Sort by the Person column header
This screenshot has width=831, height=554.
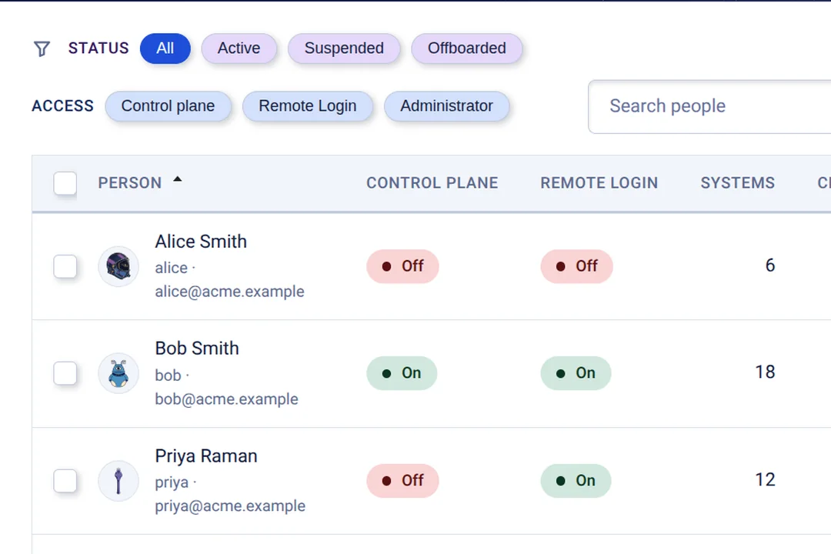coord(130,183)
